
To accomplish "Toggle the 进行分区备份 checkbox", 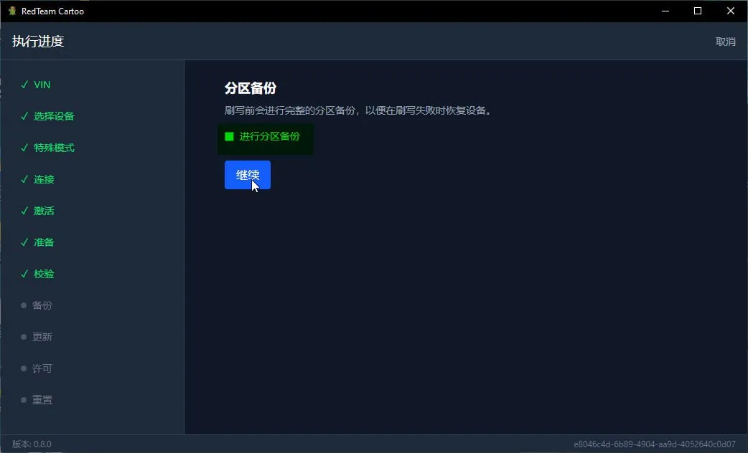I will pyautogui.click(x=230, y=137).
